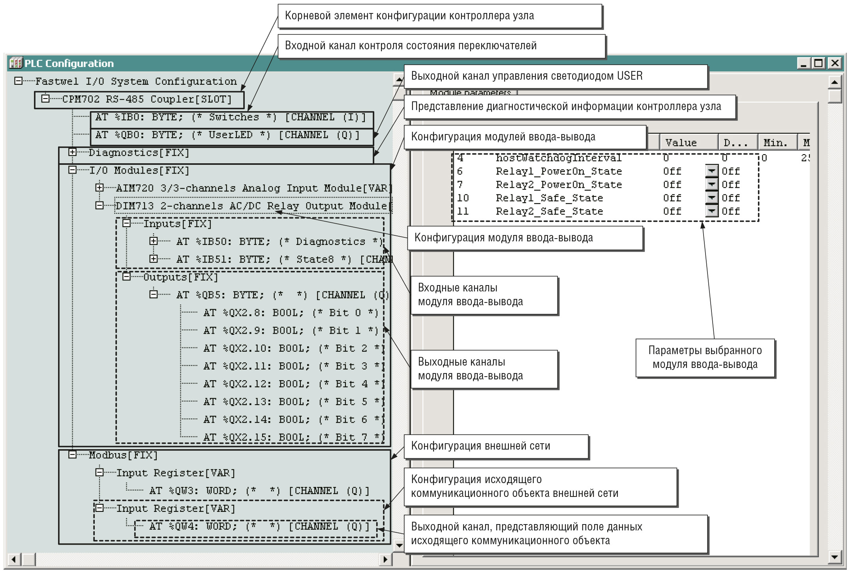Viewport: 850px width, 573px height.
Task: Expand the AIM720 Analog Input Module node
Action: coord(99,188)
